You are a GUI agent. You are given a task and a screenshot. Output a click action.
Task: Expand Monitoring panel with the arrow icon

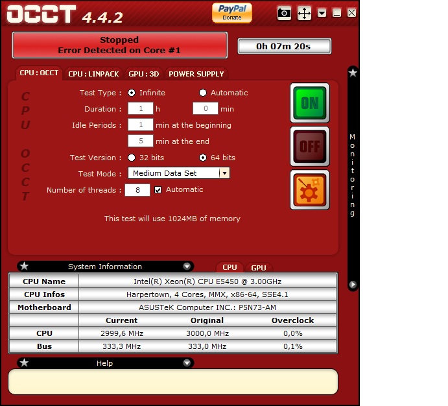tap(353, 285)
